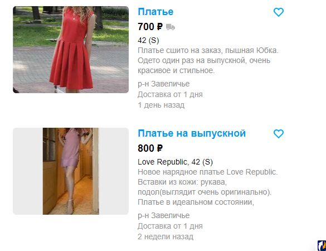
Task: Add the 700 ₽ Платье listing to favorites
Action: pyautogui.click(x=279, y=12)
